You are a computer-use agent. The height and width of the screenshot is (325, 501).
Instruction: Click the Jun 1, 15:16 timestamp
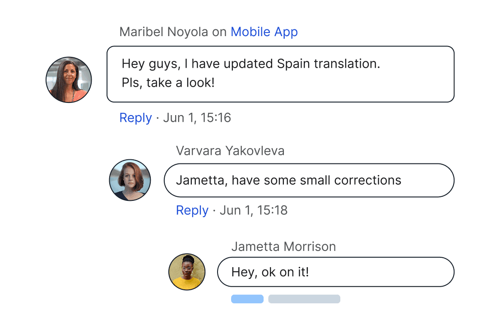point(196,118)
